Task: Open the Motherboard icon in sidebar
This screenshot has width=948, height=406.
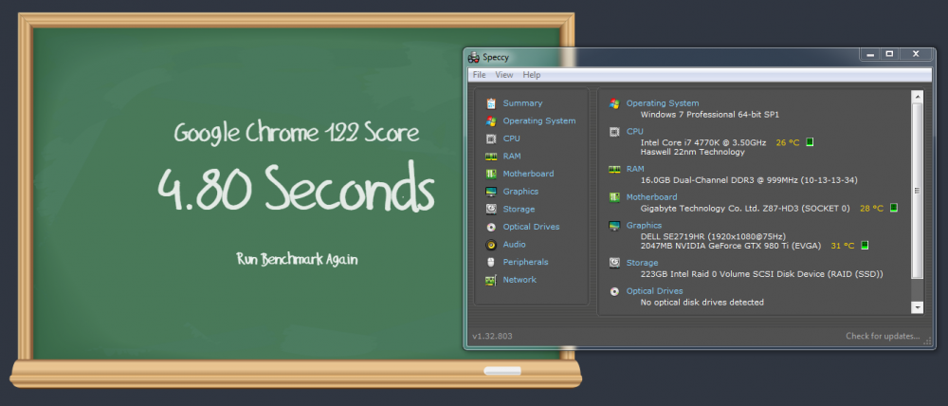Action: coord(491,175)
